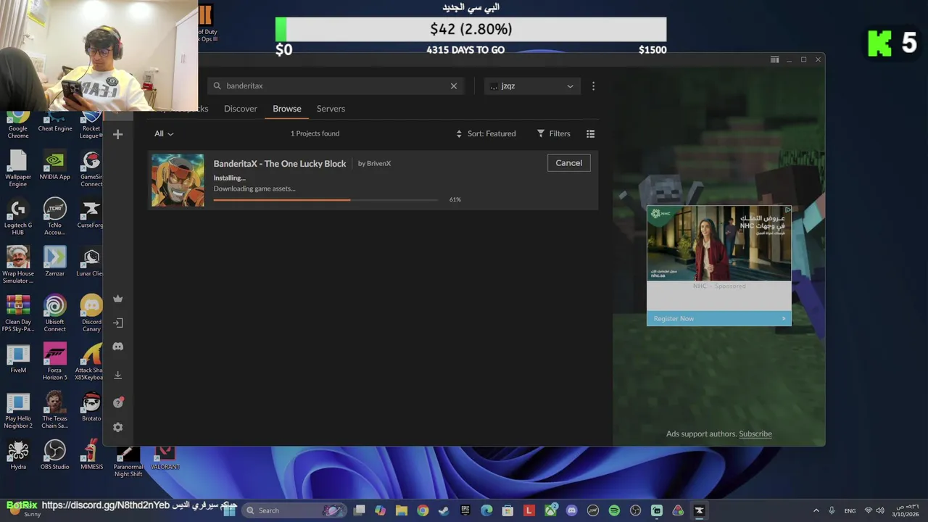Open BanderitaX - The One Lucky Block title
Screen dimensions: 928x522
coord(280,163)
